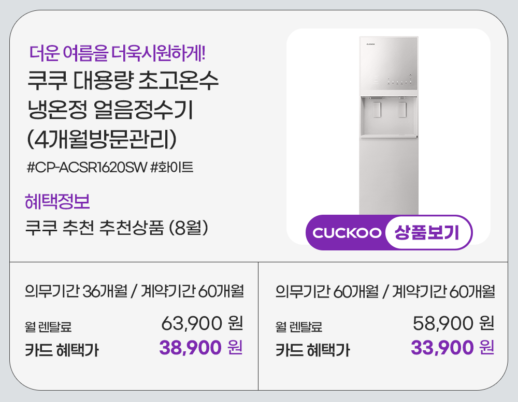Click the purifier's control button panel
The height and width of the screenshot is (402, 518).
point(399,82)
